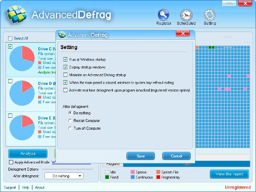Click the Drive D title text

[x=47, y=84]
